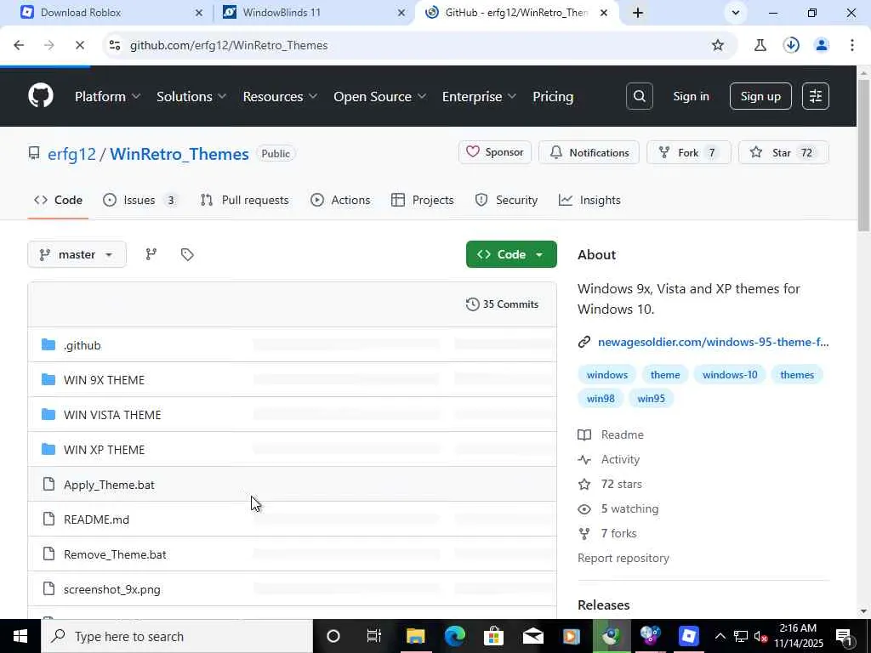Switch to the Issues tab

pos(140,200)
